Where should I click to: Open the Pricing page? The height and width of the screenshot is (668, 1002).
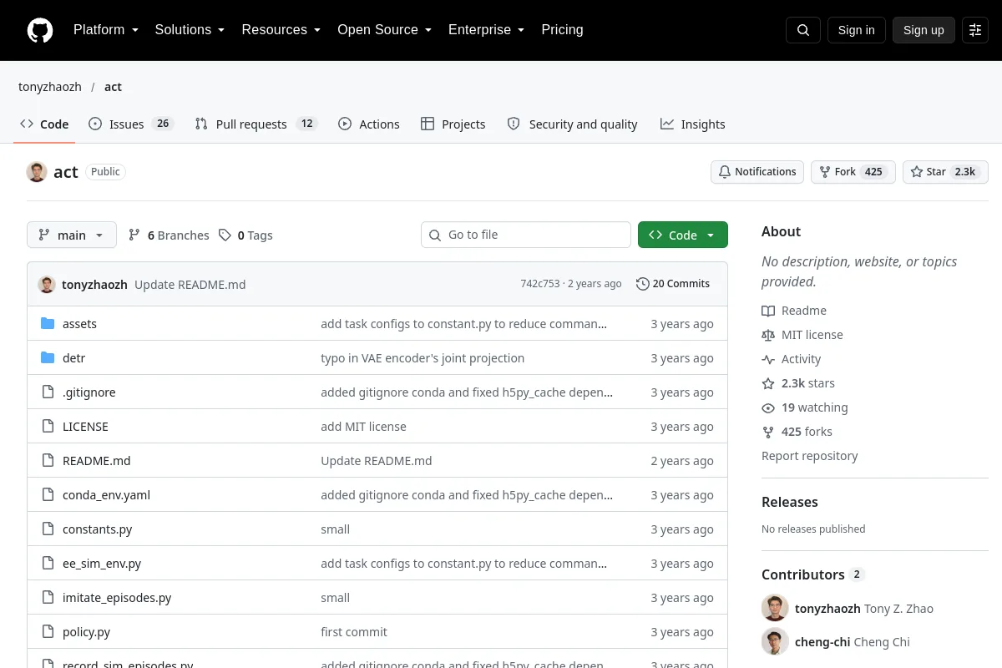562,30
